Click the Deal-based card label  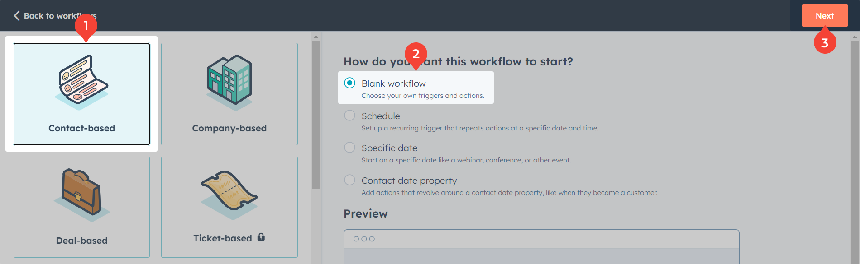81,241
